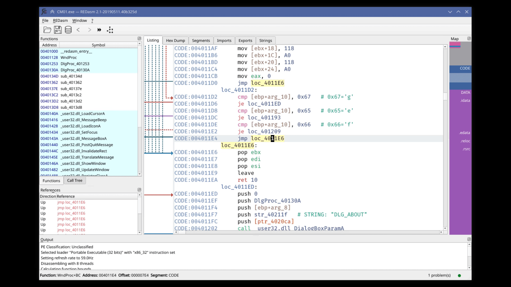The height and width of the screenshot is (287, 511).
Task: Click the database icon in the toolbar
Action: 68,30
